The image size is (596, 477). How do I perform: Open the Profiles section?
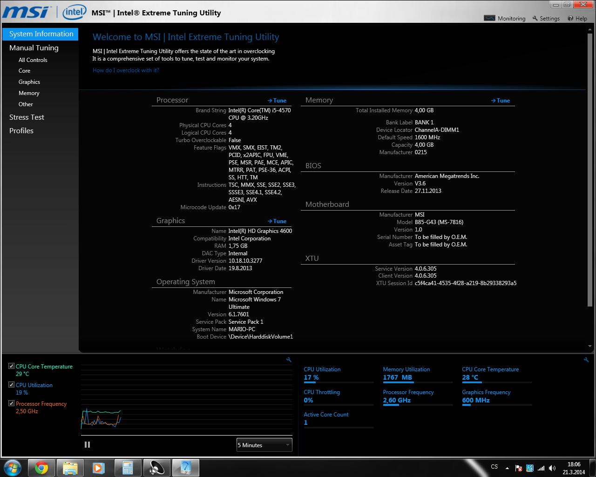pyautogui.click(x=21, y=131)
